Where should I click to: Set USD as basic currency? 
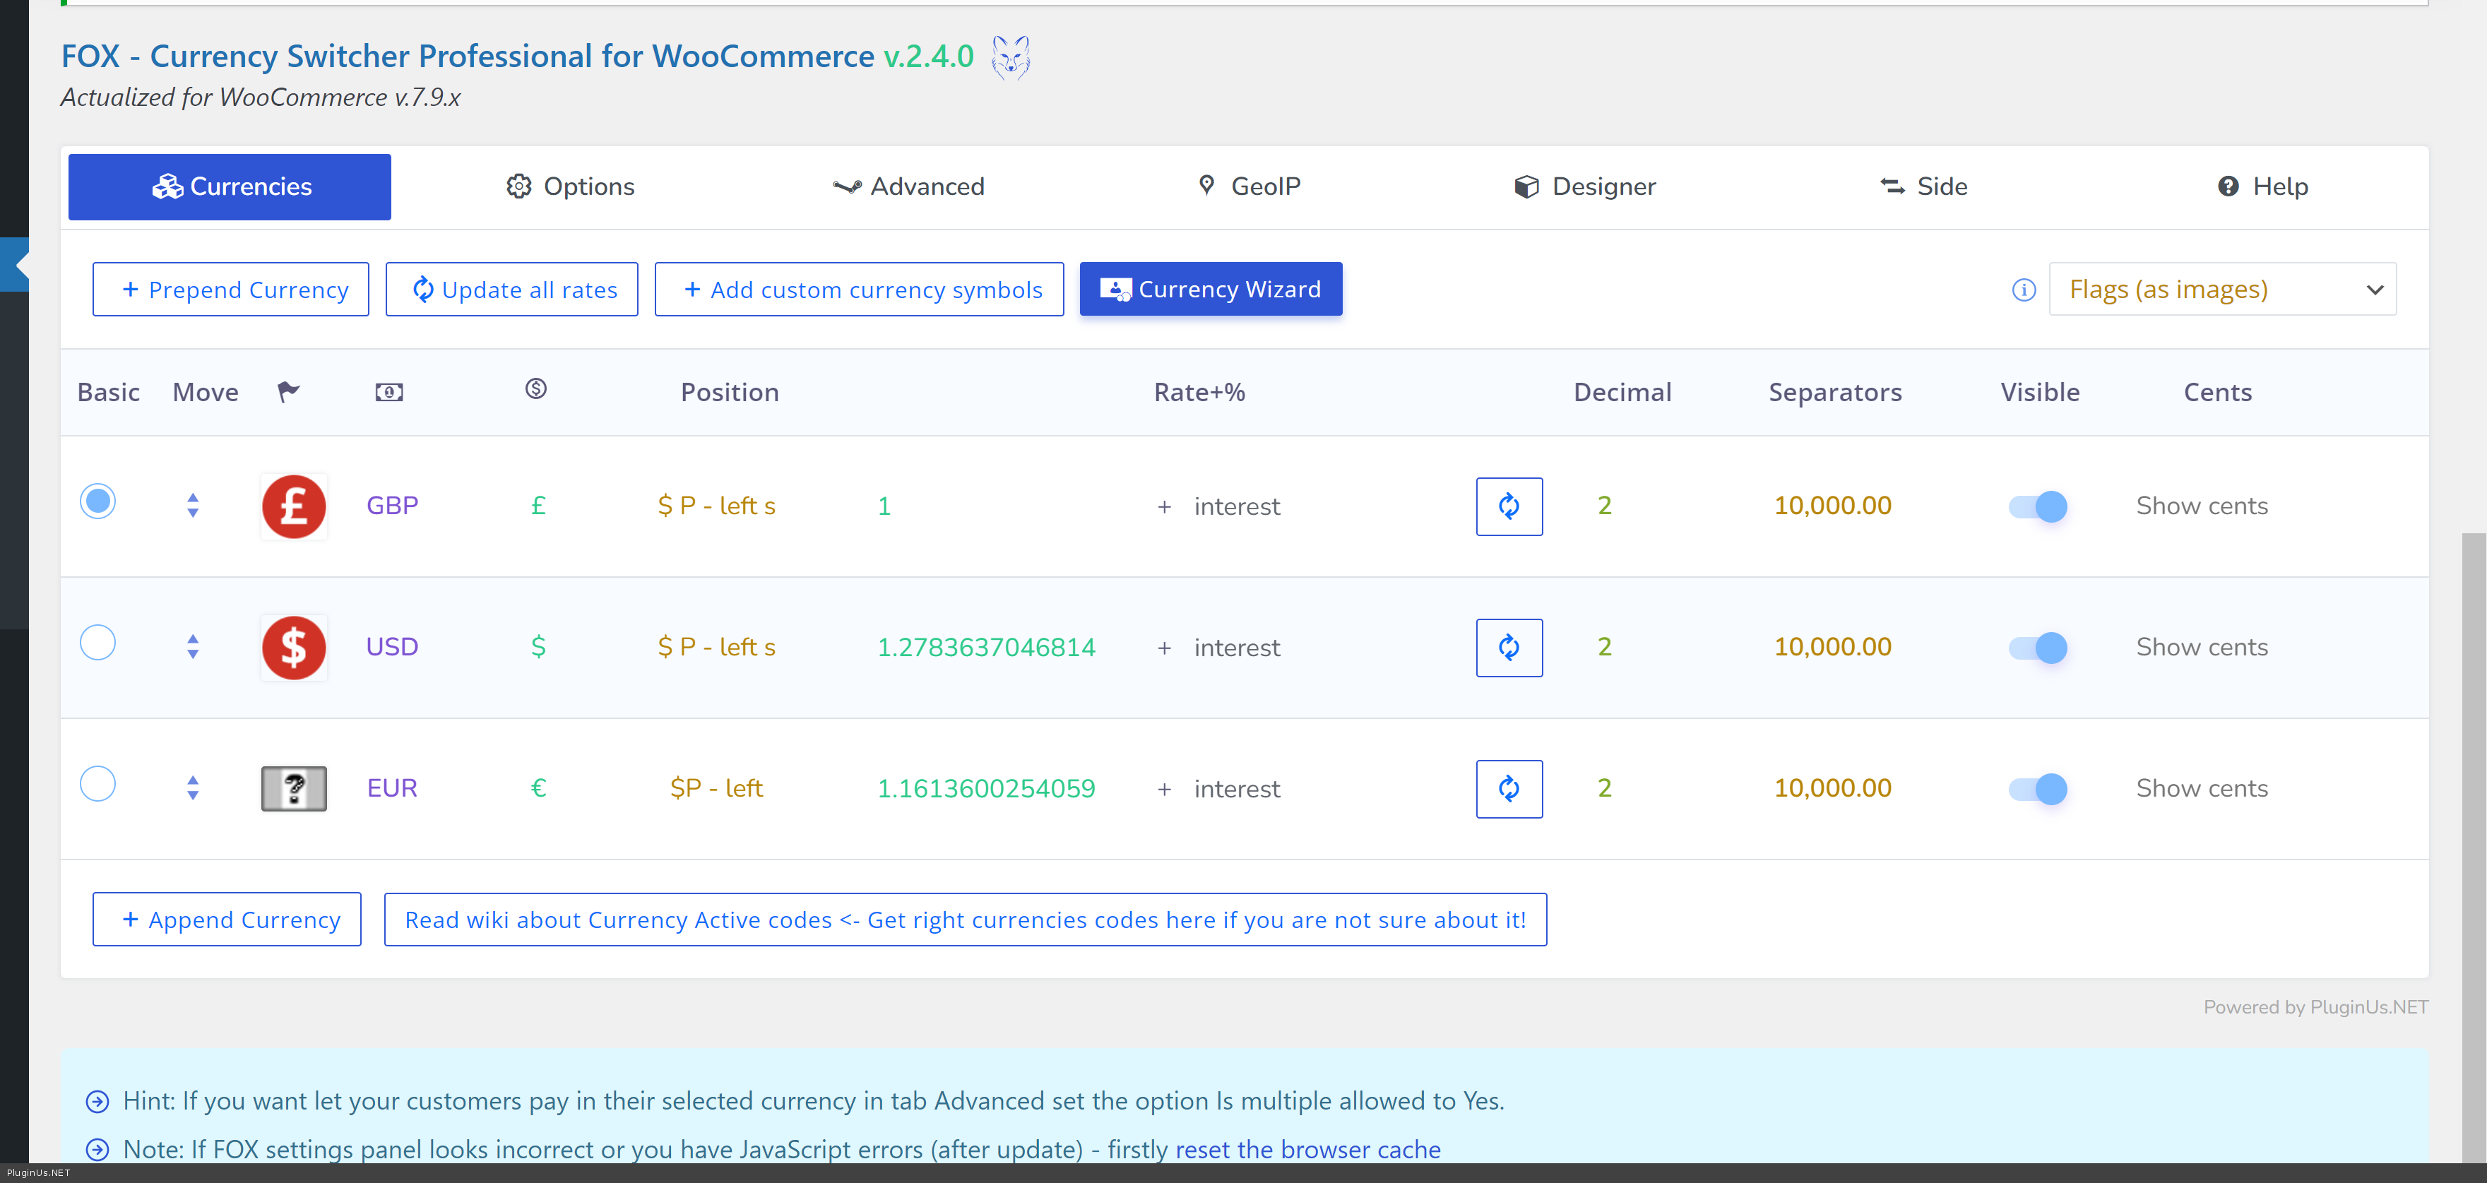(97, 643)
